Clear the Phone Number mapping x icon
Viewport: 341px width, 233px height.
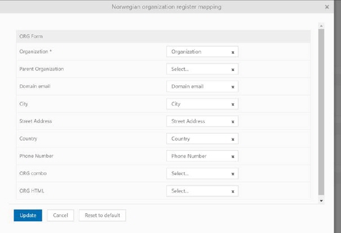[233, 156]
